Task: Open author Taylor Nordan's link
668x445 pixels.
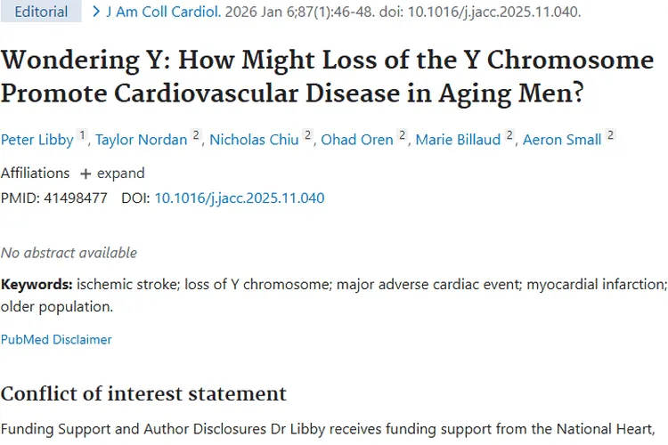Action: click(141, 140)
